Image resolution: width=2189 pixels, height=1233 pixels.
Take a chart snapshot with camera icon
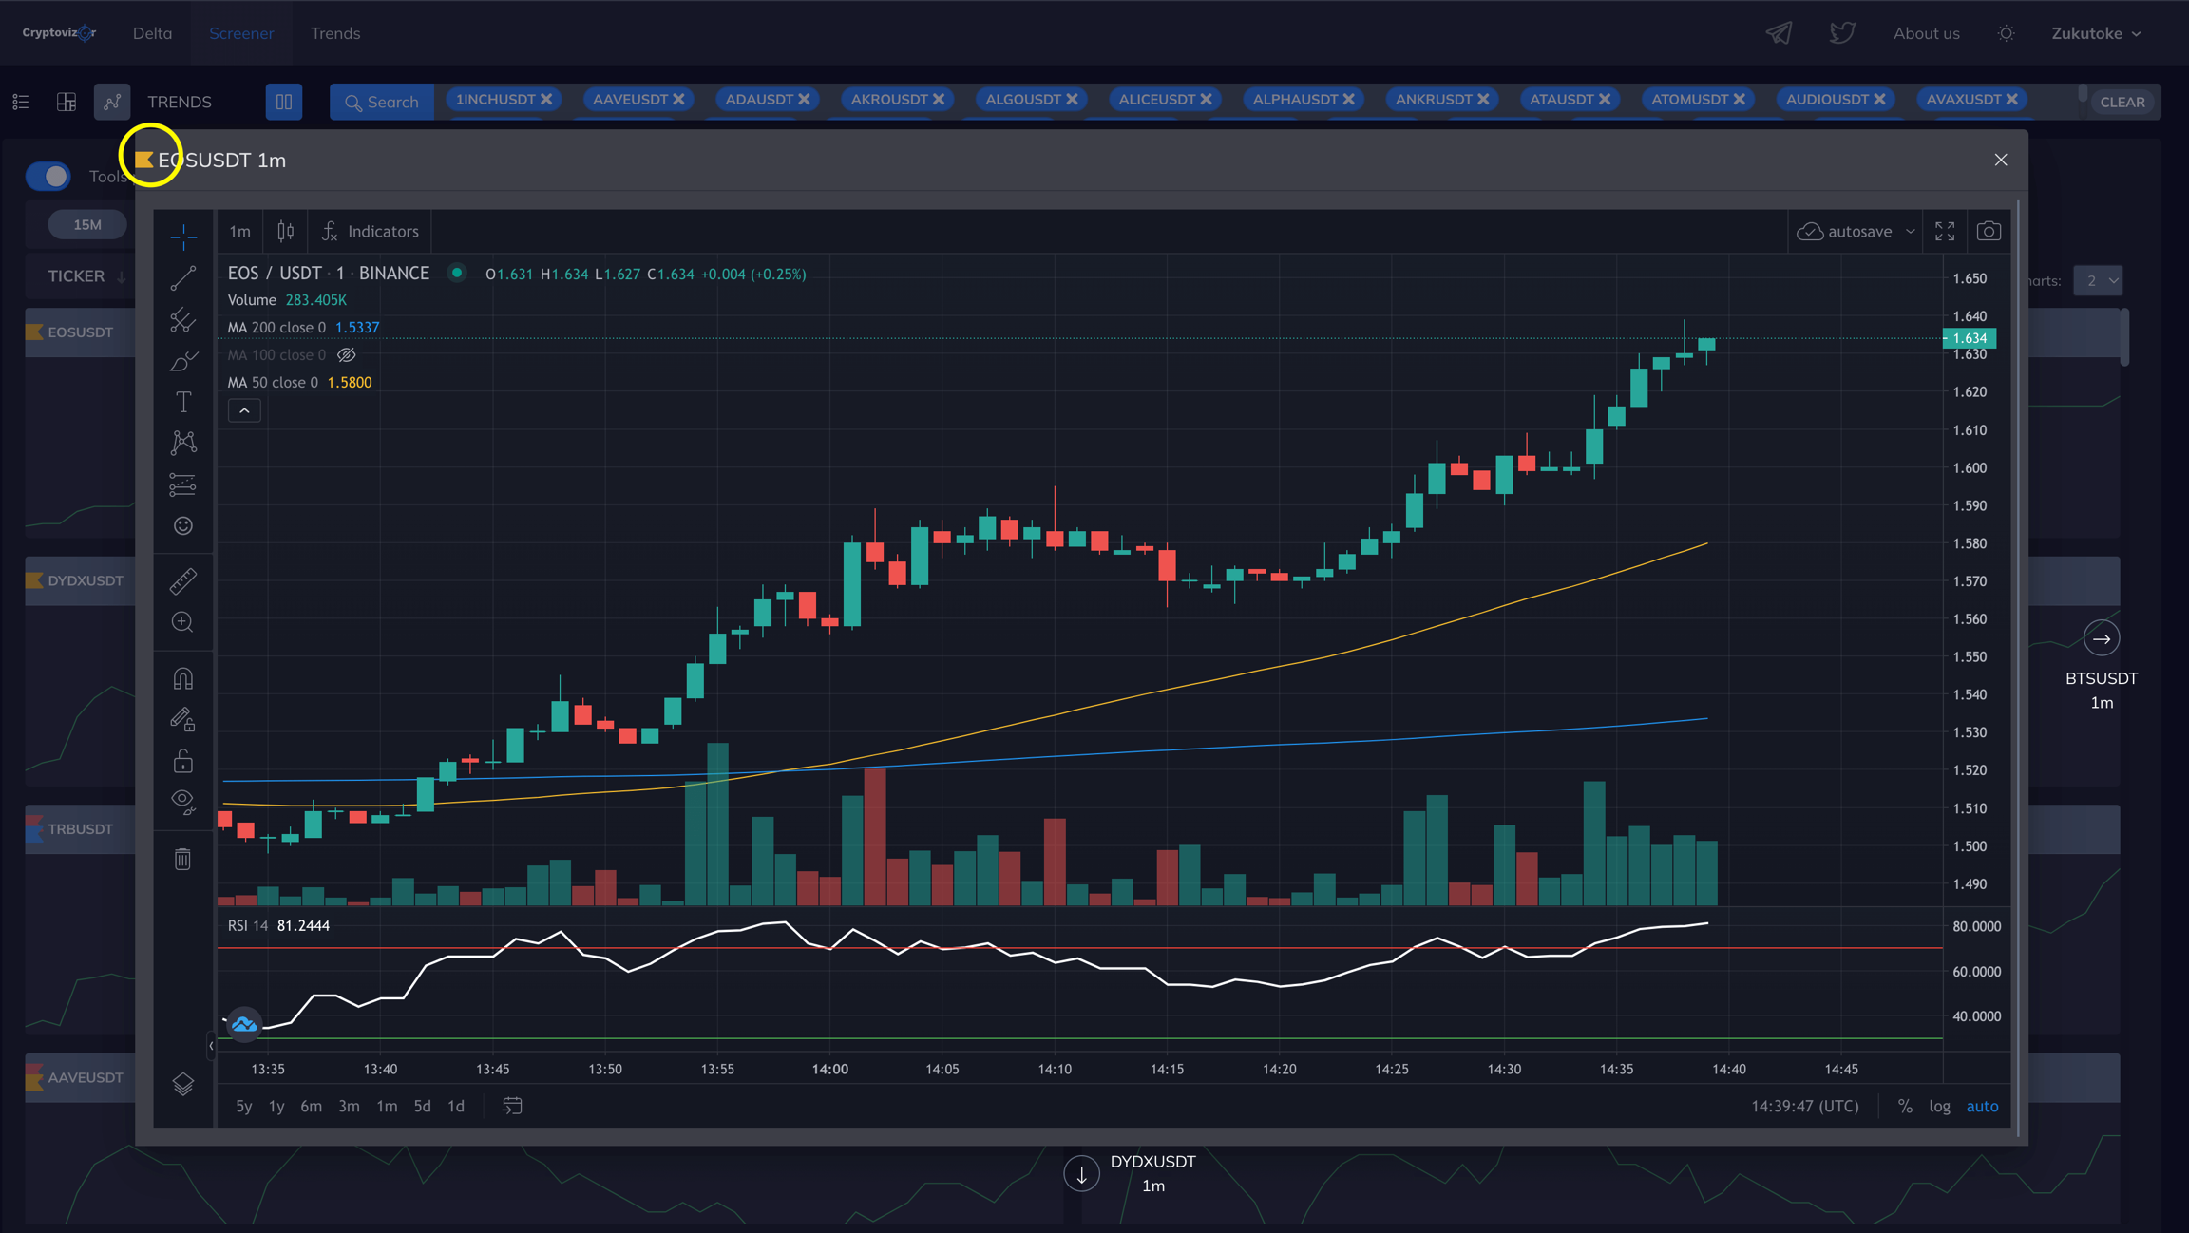[x=1988, y=232]
